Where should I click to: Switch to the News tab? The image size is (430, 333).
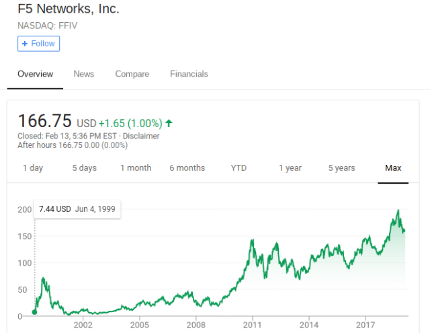point(84,74)
